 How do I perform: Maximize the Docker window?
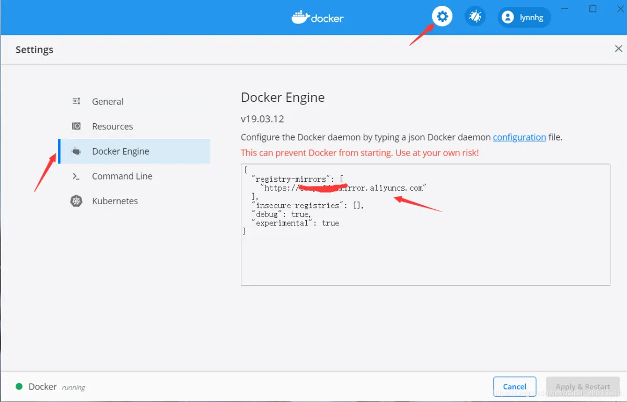[x=593, y=9]
